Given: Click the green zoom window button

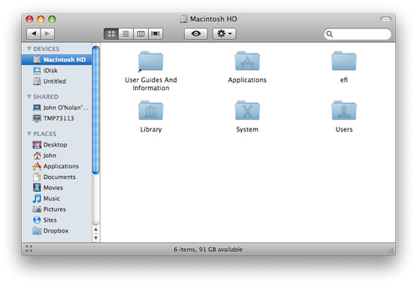Looking at the screenshot, I should click(52, 19).
